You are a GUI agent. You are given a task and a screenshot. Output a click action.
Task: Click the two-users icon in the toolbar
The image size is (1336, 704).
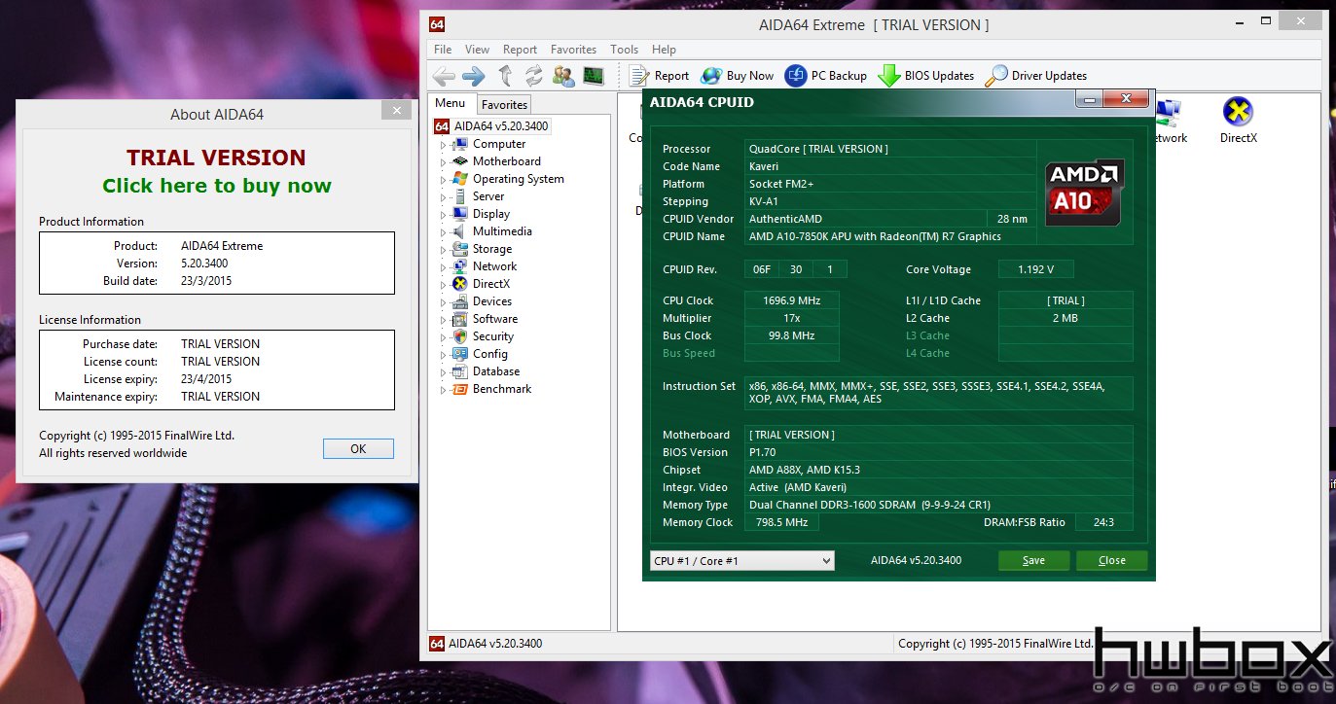pyautogui.click(x=563, y=76)
